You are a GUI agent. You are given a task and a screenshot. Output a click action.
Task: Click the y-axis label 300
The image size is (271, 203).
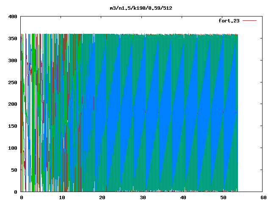coord(13,60)
